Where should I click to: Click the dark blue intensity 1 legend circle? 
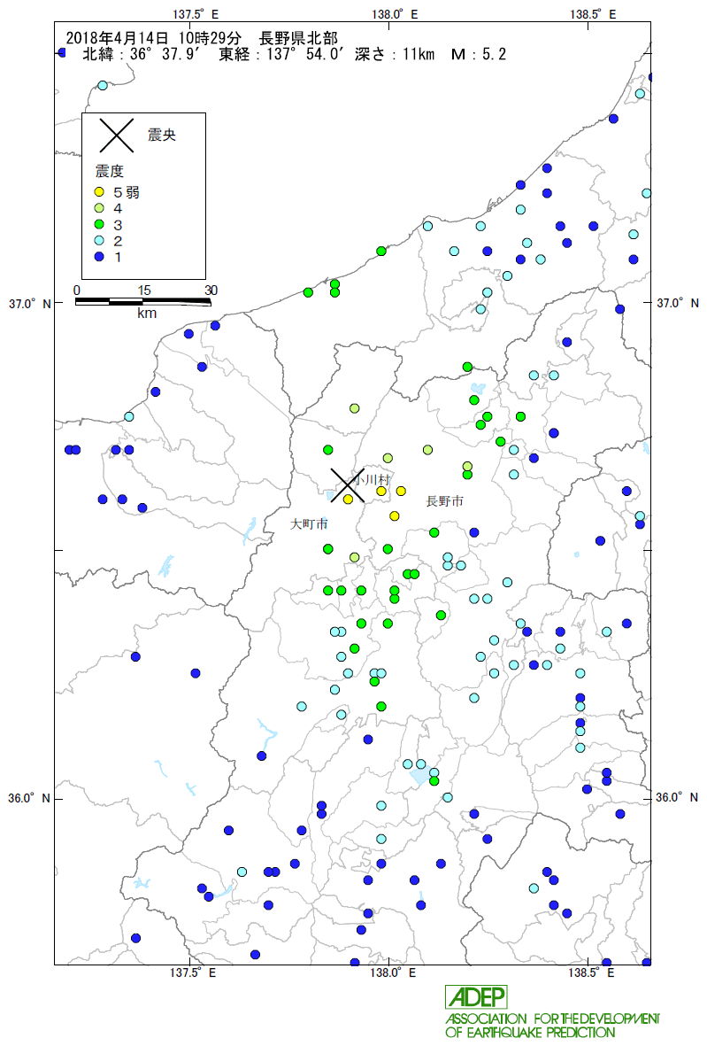point(100,256)
